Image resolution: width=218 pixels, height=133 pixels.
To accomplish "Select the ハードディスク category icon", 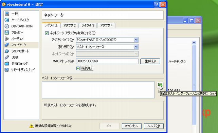I will coord(7,20).
